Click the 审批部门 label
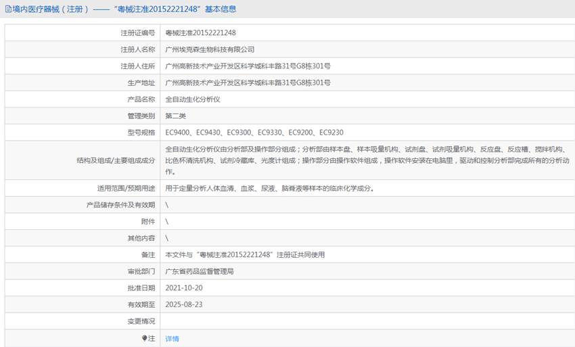 141,271
